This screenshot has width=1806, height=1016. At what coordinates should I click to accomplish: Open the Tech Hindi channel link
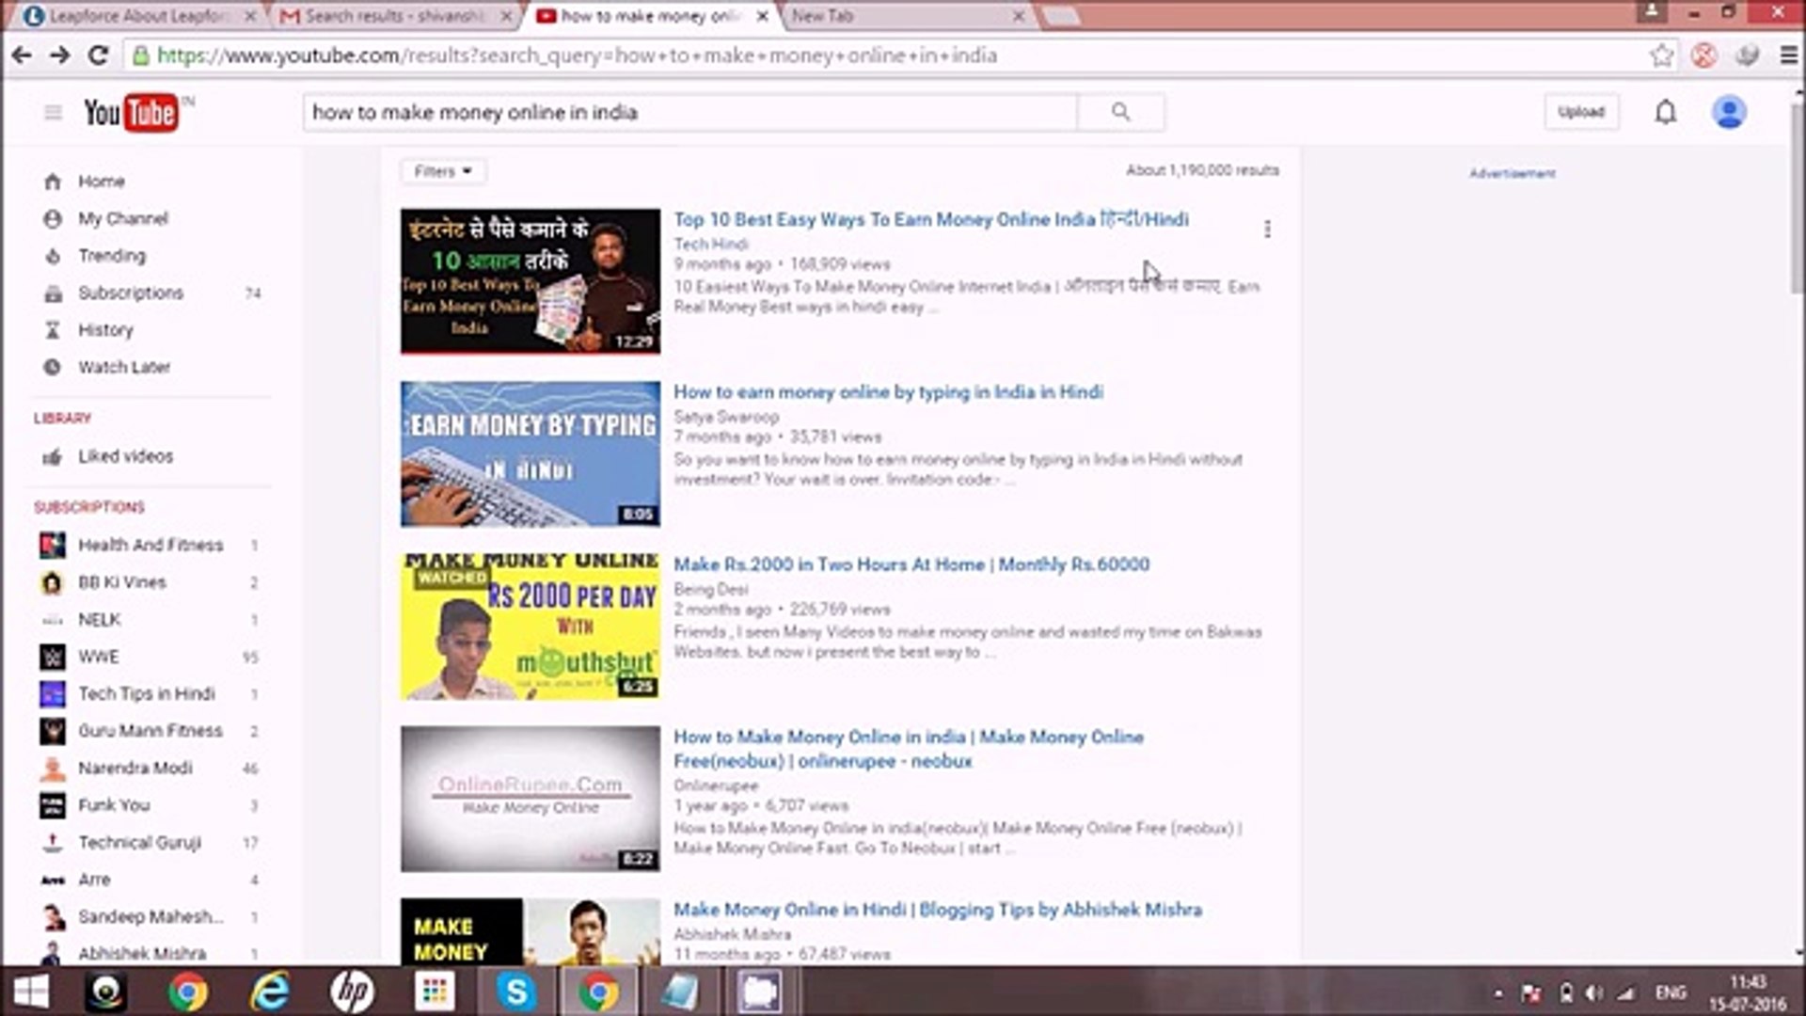point(710,244)
